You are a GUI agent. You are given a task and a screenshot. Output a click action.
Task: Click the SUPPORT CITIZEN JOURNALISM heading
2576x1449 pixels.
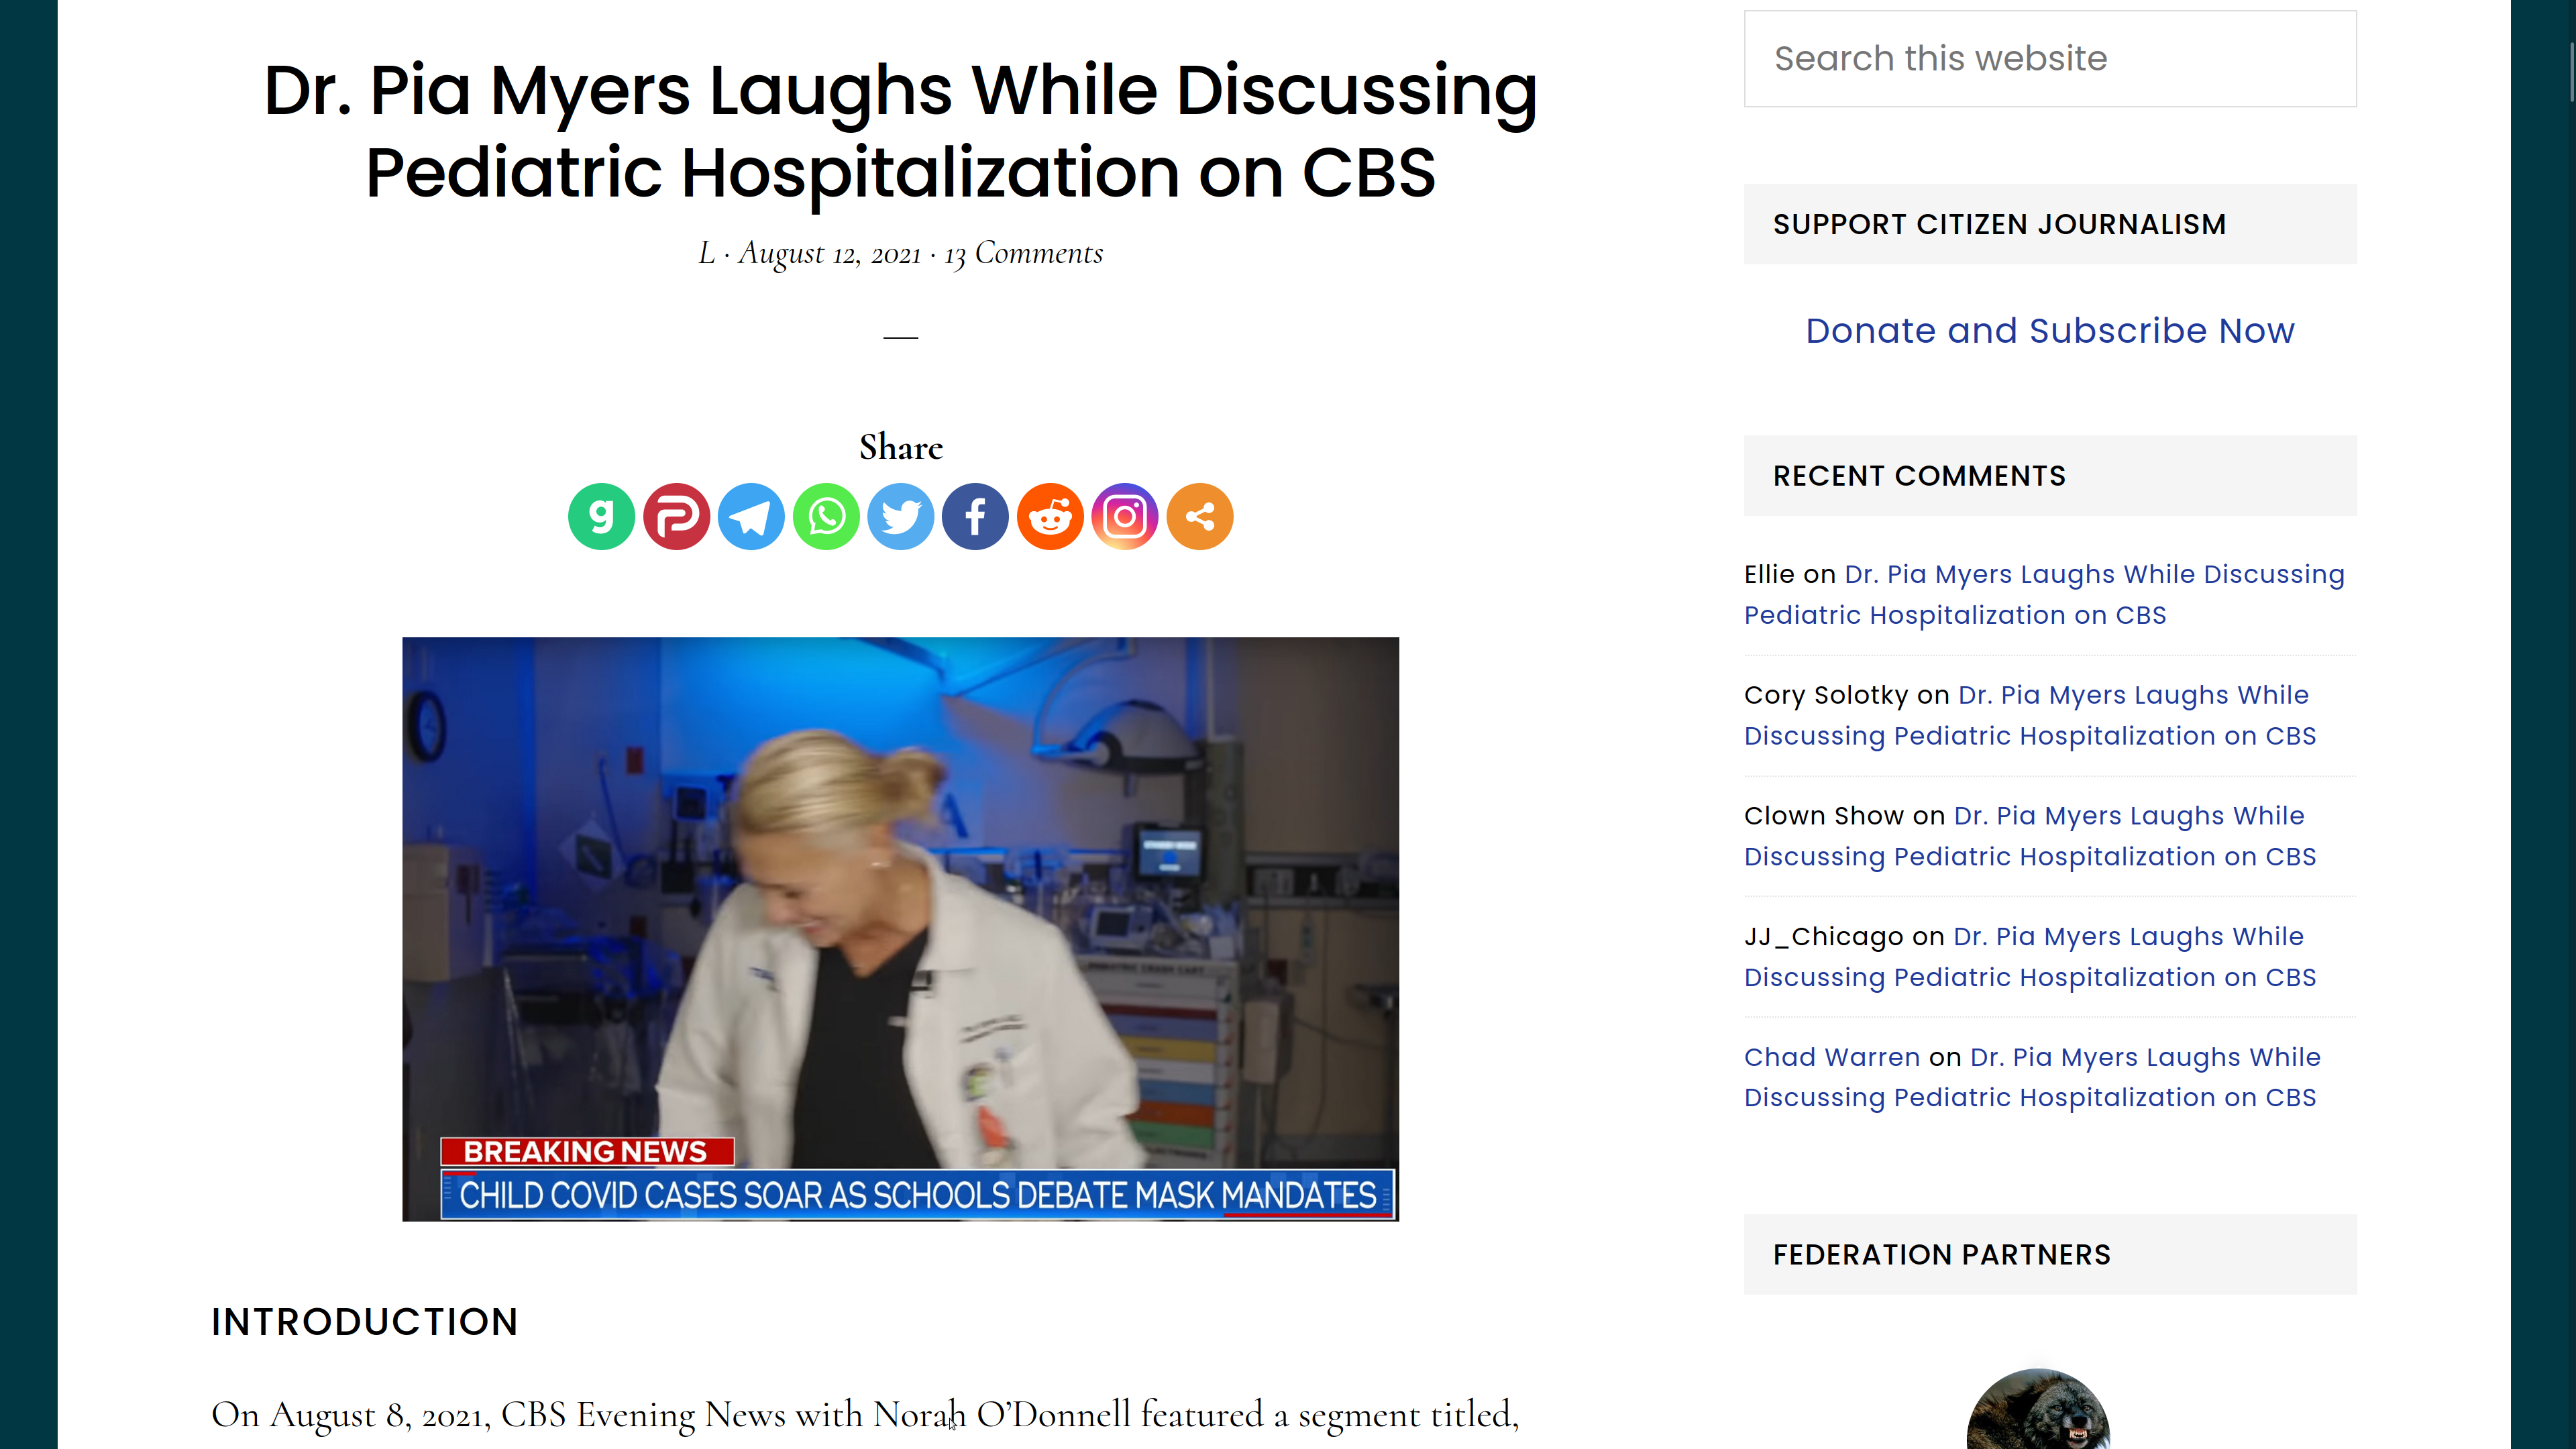[x=2000, y=224]
